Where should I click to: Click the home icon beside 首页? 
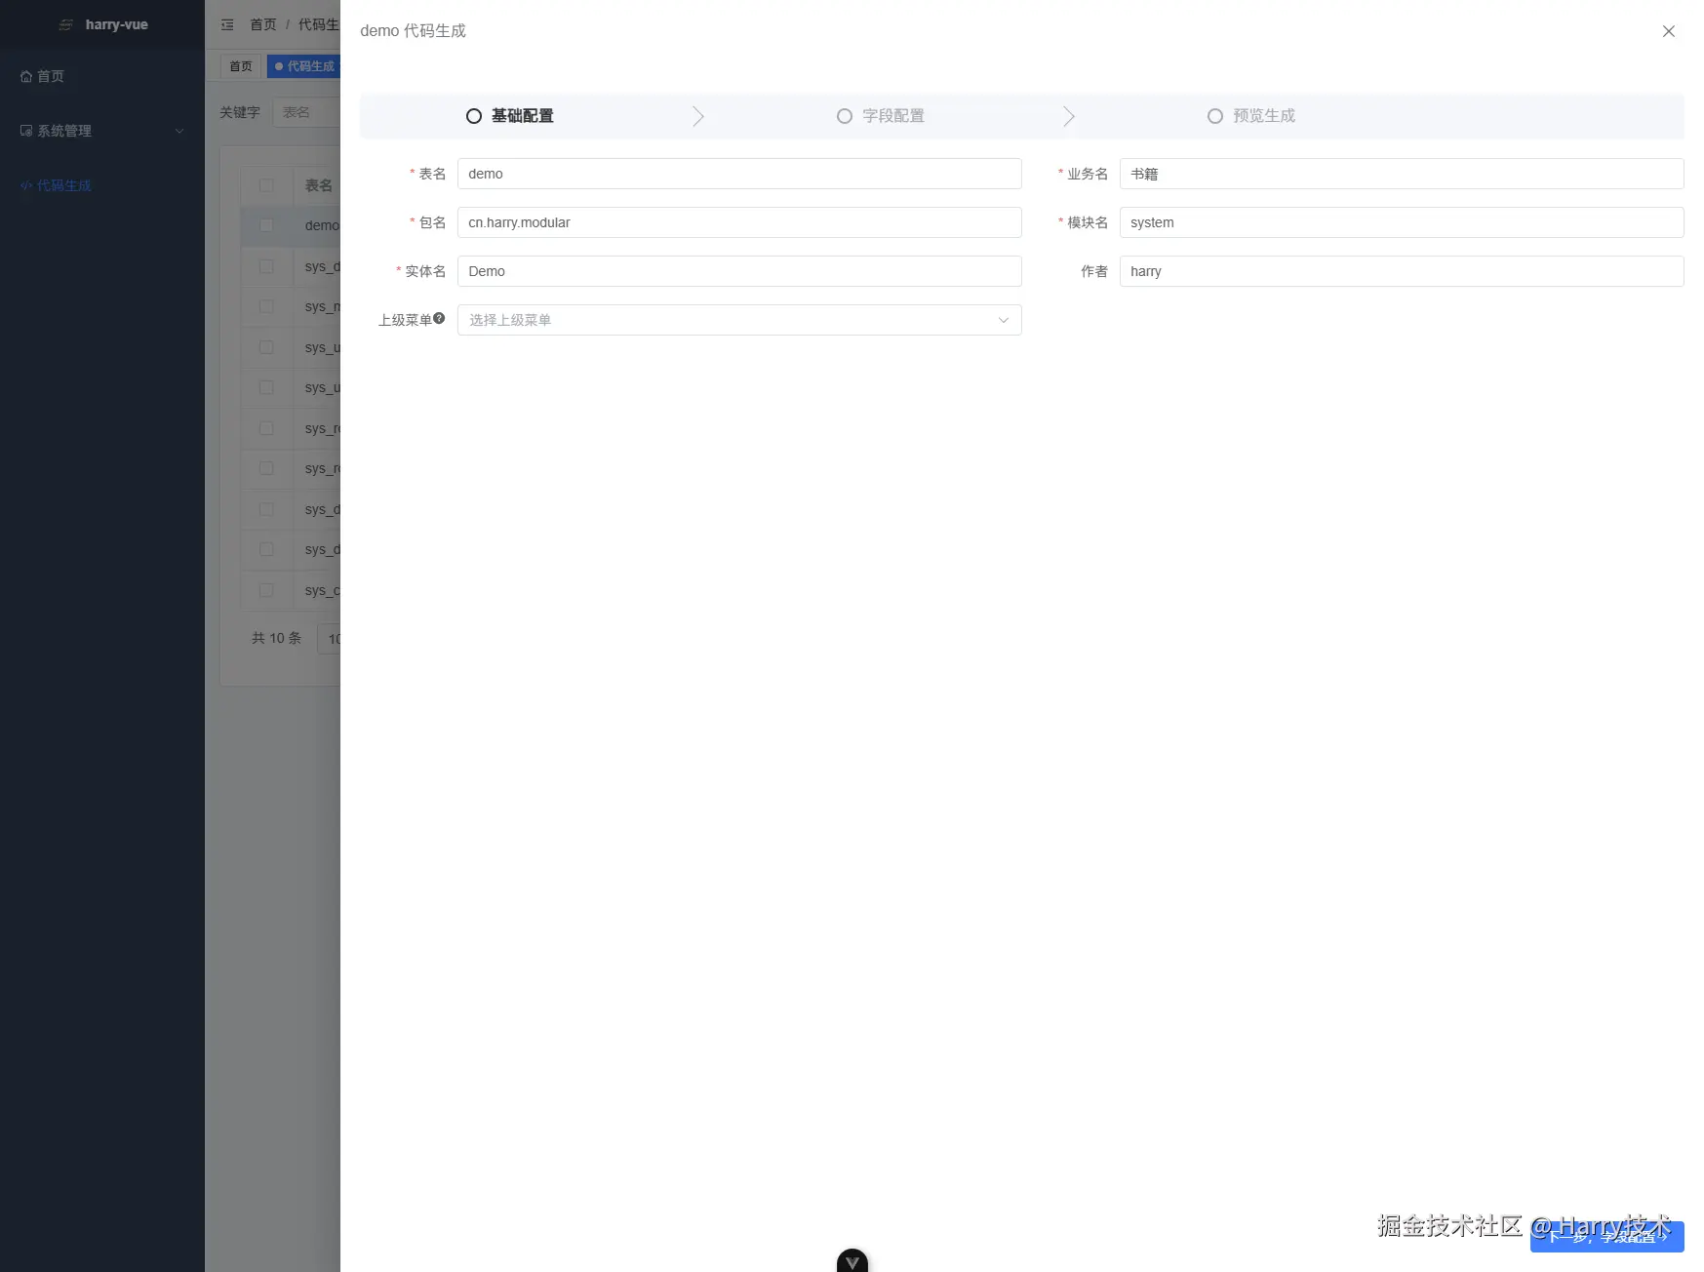26,76
